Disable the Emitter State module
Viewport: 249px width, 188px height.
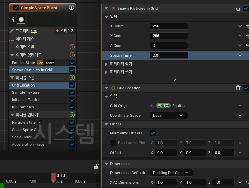coord(72,63)
